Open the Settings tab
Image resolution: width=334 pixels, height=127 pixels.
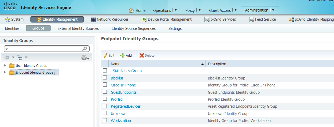(175, 28)
